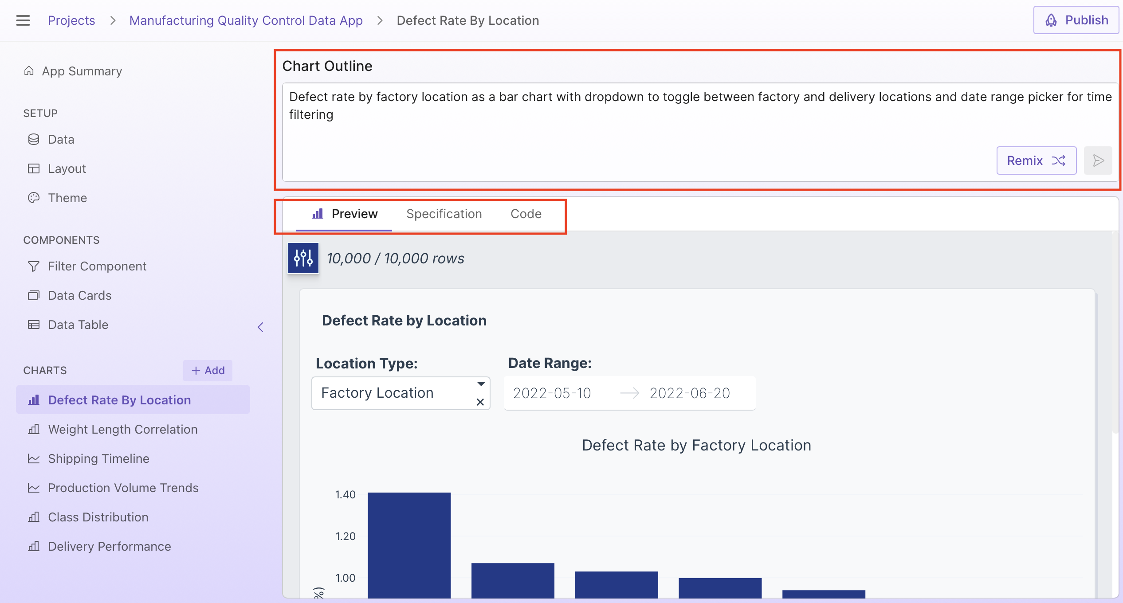
Task: Open the hamburger menu icon
Action: coord(23,20)
